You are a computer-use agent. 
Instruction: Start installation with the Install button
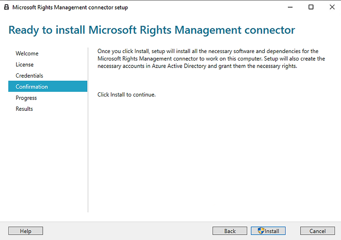coord(268,231)
